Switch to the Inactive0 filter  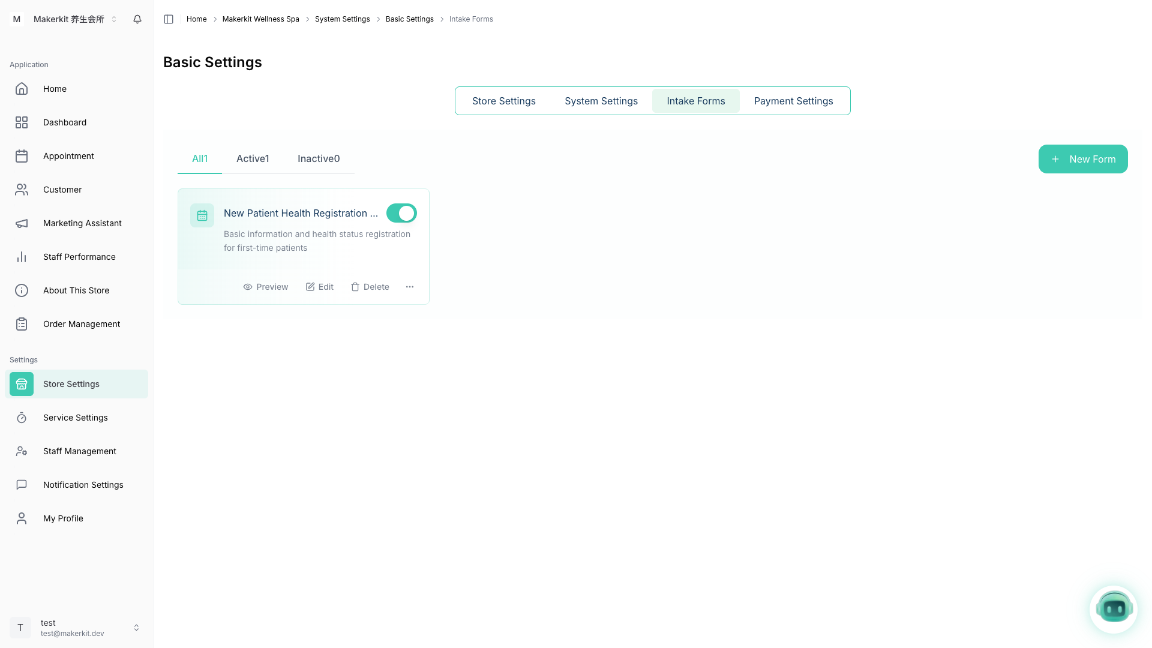pyautogui.click(x=319, y=158)
